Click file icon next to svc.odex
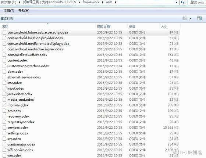This screenshot has width=206, height=158. [4, 139]
